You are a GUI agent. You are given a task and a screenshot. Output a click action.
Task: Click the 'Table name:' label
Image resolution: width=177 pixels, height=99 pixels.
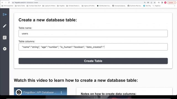pos(25,28)
